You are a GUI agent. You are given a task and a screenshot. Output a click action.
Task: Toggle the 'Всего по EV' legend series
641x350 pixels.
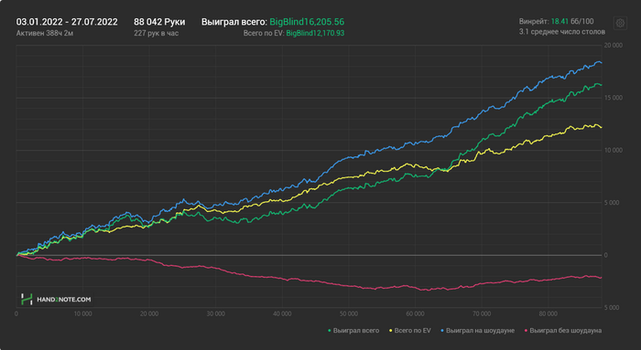[x=410, y=331]
